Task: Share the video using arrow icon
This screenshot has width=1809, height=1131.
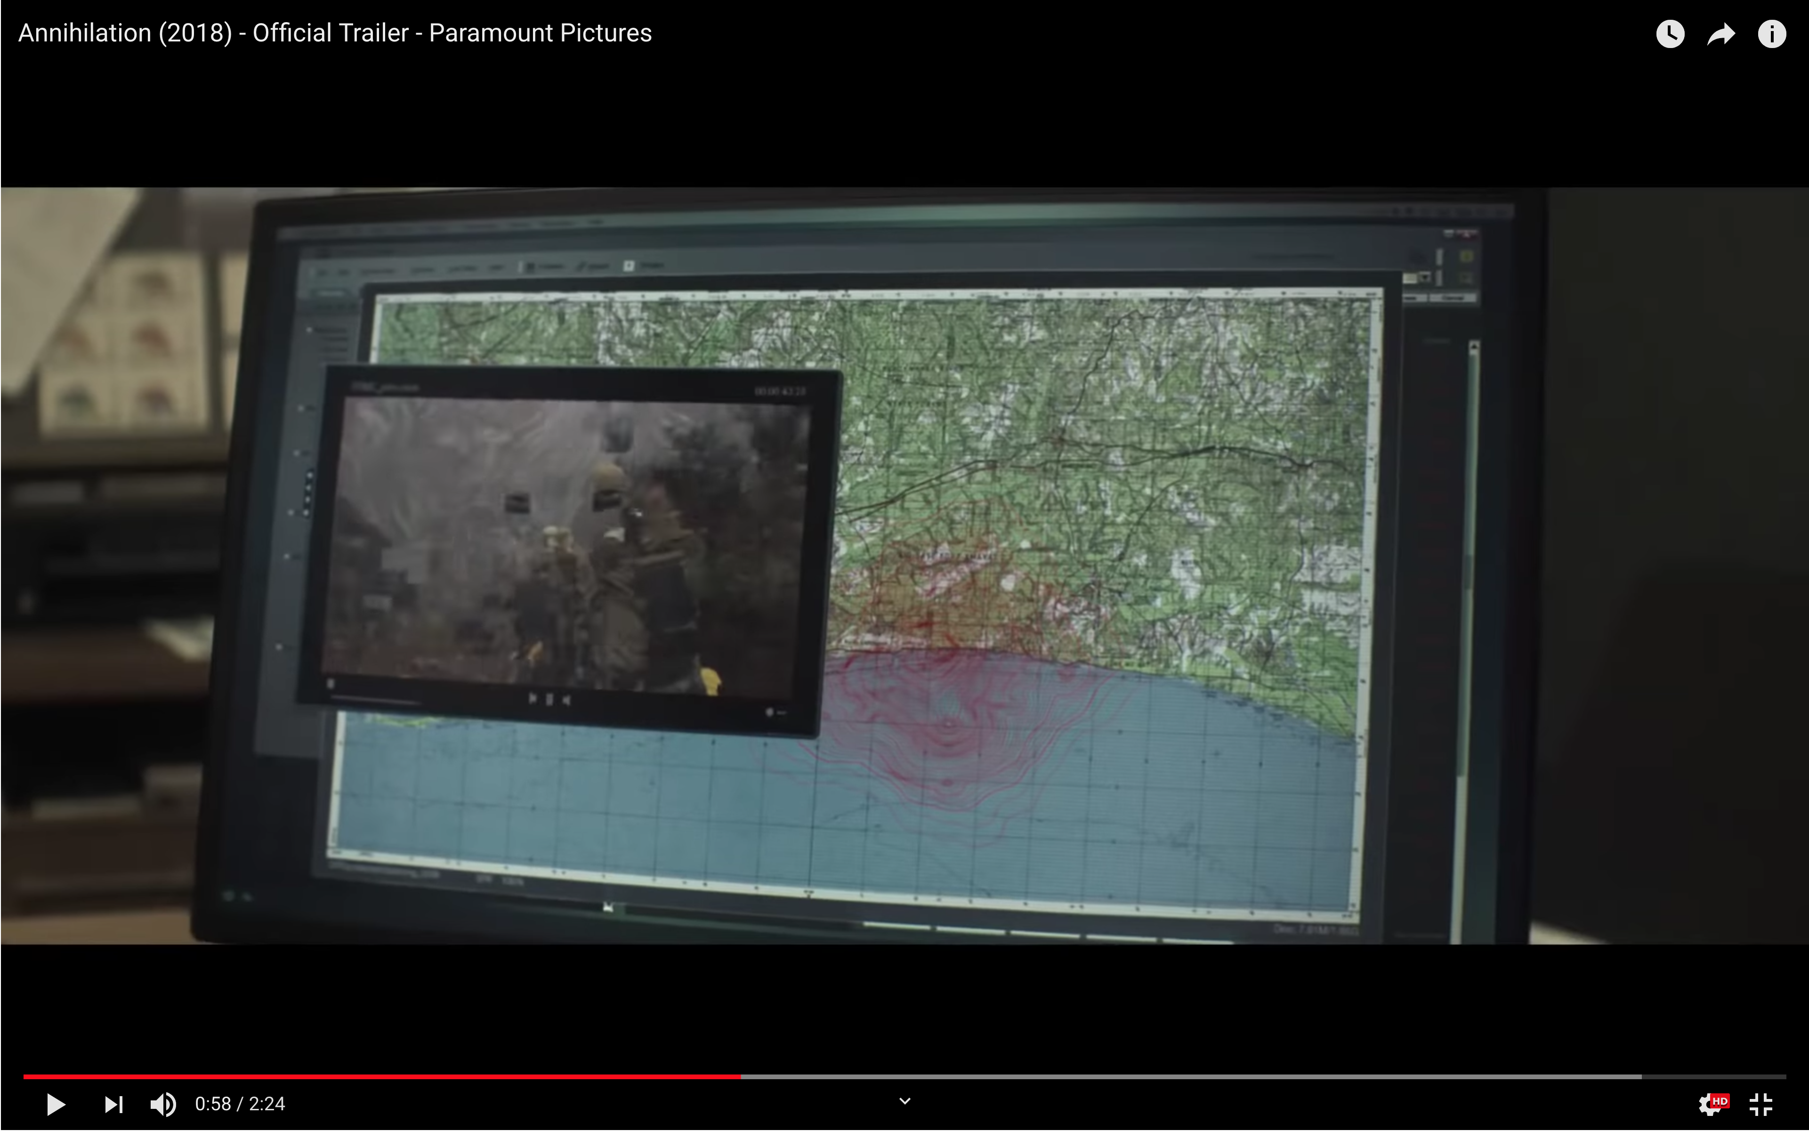Action: click(x=1721, y=33)
